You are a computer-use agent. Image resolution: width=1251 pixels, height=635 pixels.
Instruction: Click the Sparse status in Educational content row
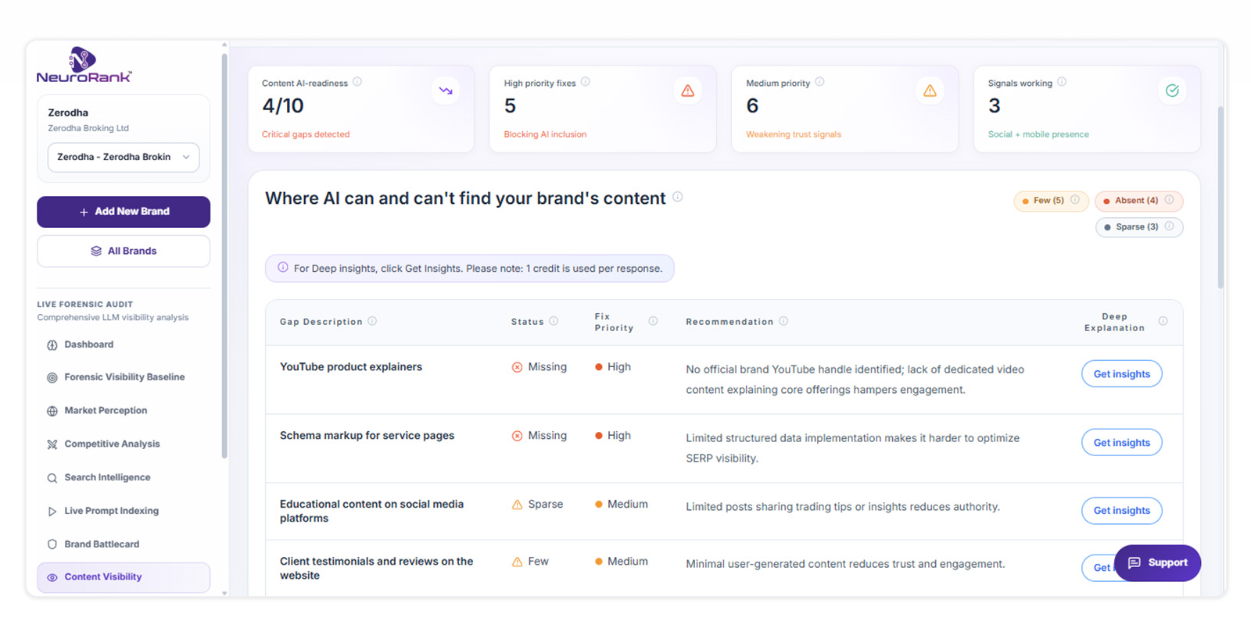tap(537, 505)
